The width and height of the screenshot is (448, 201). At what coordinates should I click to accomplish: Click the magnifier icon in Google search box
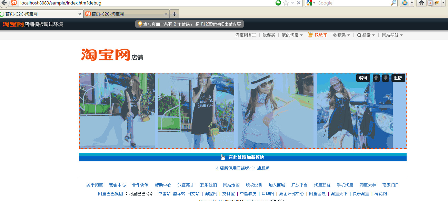click(x=393, y=3)
